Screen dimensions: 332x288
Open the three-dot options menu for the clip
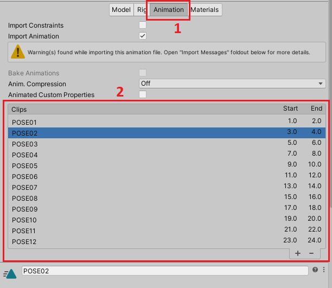click(324, 270)
